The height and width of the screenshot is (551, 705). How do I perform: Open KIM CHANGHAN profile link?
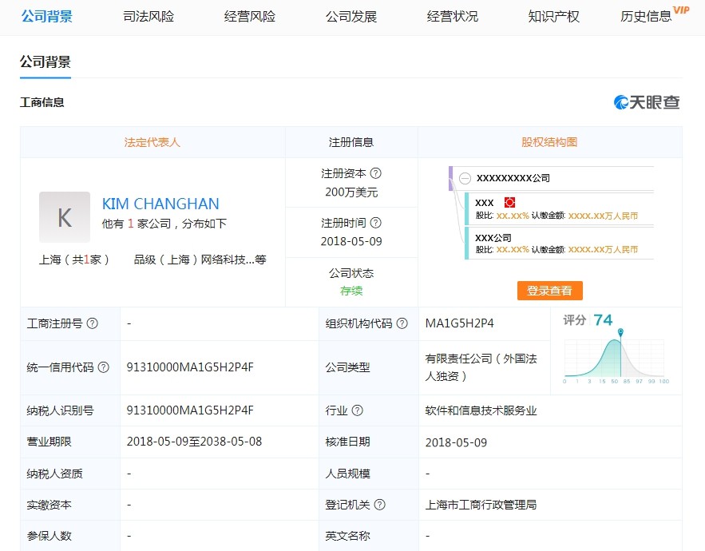click(x=160, y=204)
